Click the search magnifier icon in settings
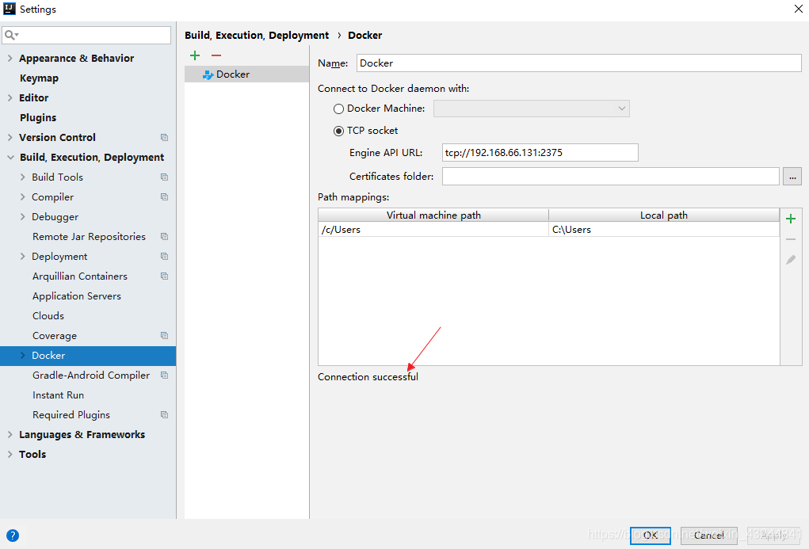 (10, 35)
